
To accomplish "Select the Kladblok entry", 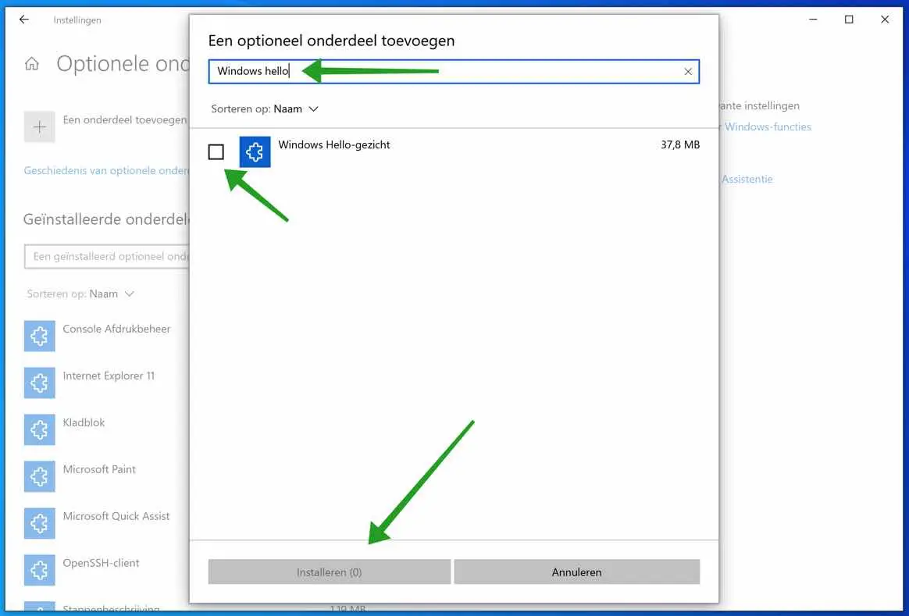I will 84,422.
